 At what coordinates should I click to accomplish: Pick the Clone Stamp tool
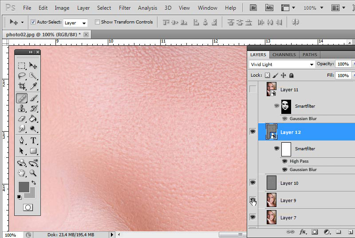pyautogui.click(x=21, y=109)
